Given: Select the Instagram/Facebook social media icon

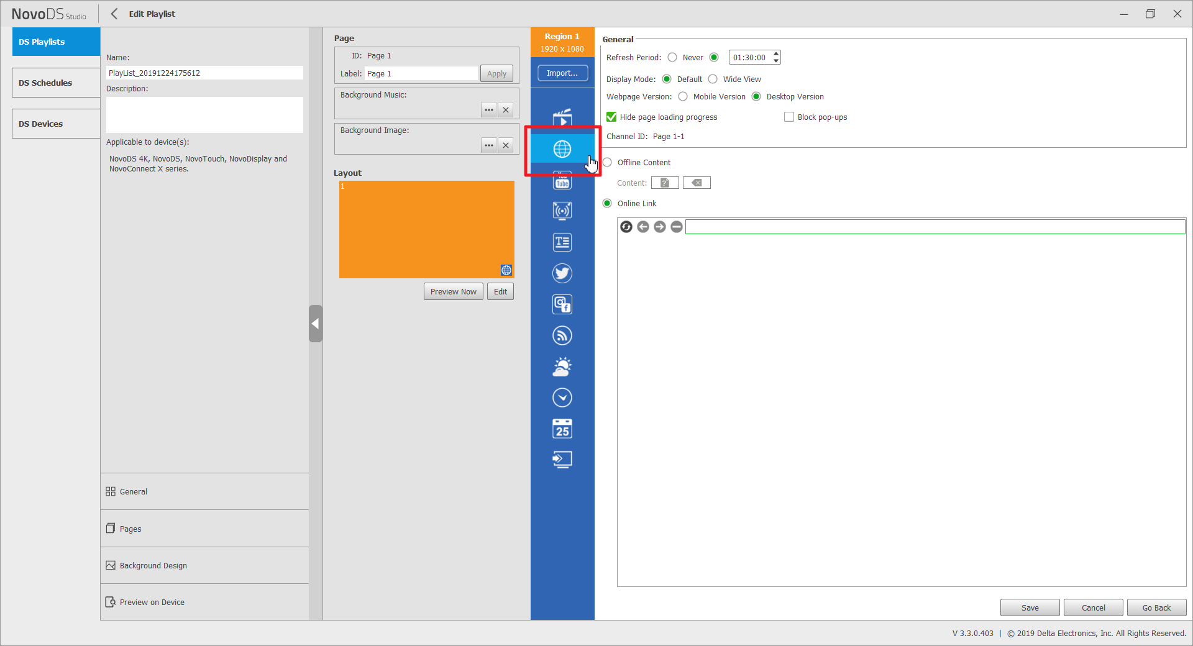Looking at the screenshot, I should point(562,304).
